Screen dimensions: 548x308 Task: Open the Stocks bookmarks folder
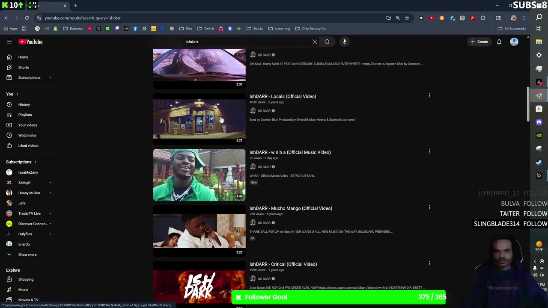click(x=254, y=29)
